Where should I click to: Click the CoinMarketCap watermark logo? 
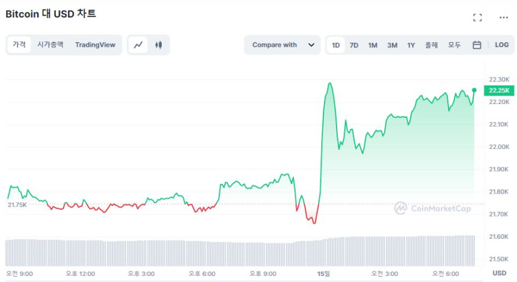point(432,208)
